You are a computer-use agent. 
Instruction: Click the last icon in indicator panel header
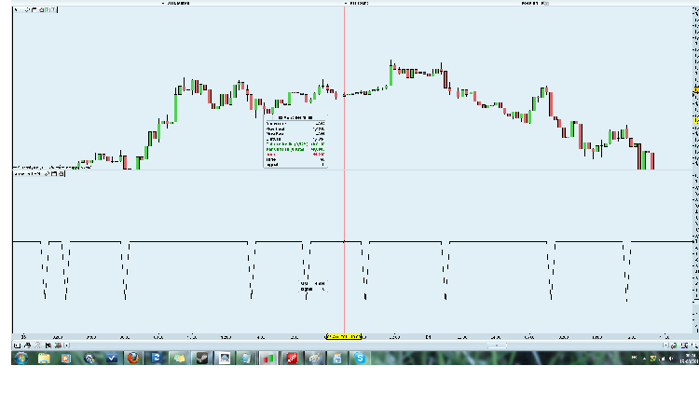(62, 173)
